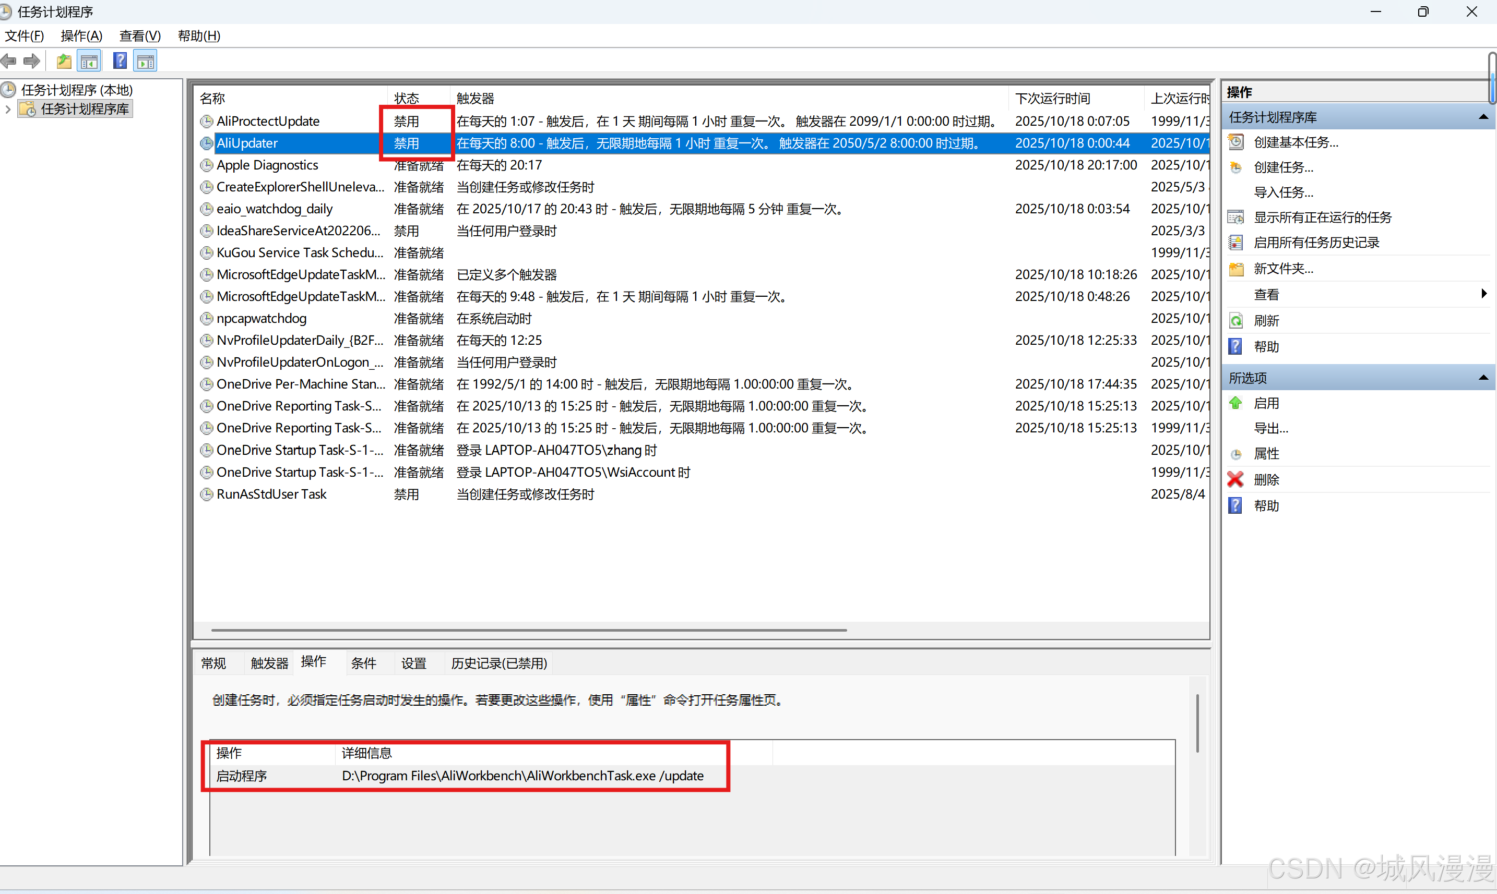Collapse the 所选项 actions section
This screenshot has width=1497, height=894.
[x=1483, y=378]
